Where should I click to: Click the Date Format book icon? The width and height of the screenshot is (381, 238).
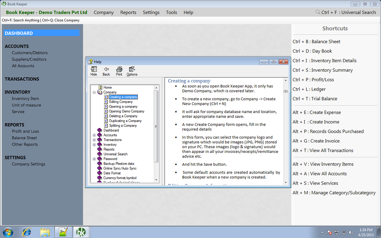(100, 173)
